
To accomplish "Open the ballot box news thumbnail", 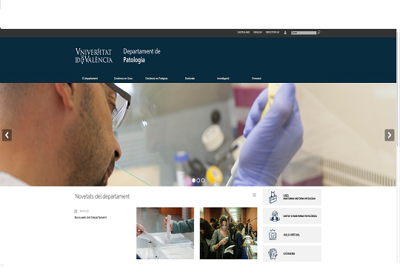I will coord(165,233).
